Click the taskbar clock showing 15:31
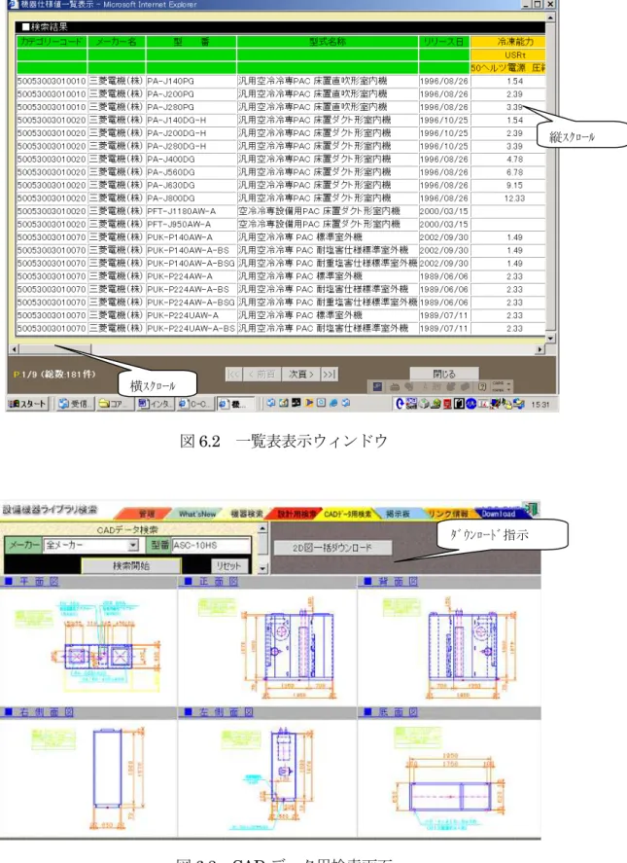627x863 pixels. coord(540,405)
